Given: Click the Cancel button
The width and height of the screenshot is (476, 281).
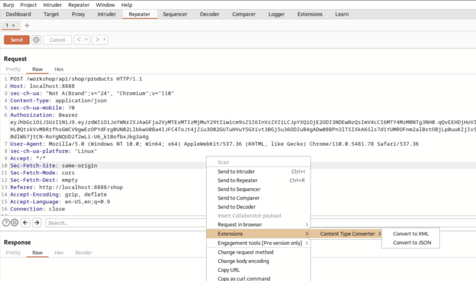Looking at the screenshot, I should click(57, 40).
